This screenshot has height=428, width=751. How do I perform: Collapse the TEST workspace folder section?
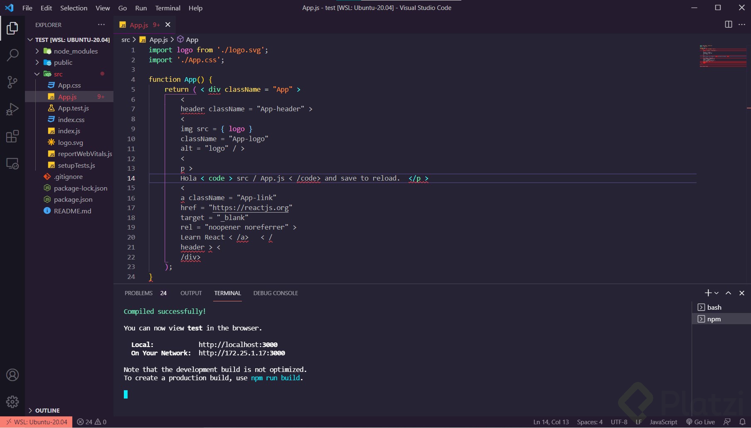pyautogui.click(x=69, y=40)
